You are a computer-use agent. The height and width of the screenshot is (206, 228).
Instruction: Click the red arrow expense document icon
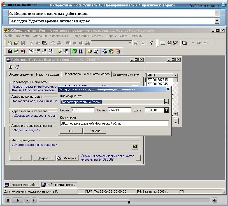pos(22,52)
